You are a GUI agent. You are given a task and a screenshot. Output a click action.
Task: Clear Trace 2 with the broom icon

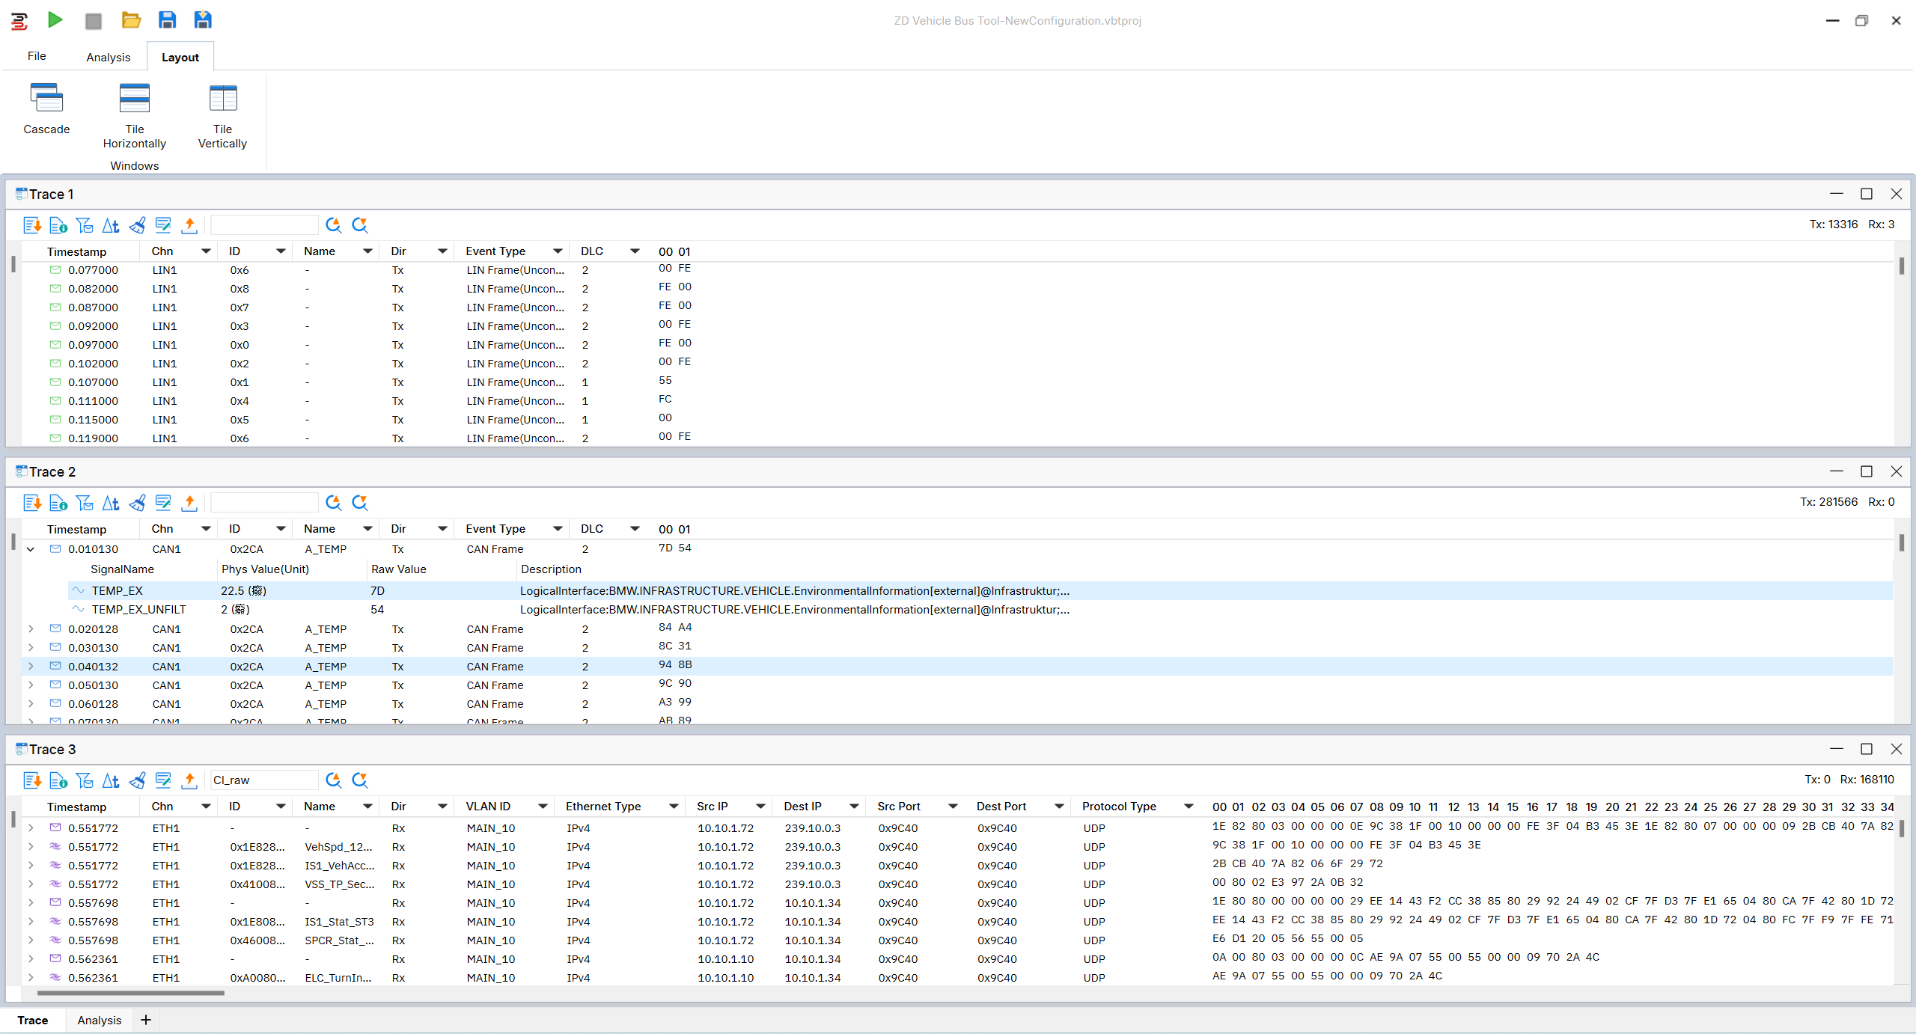[x=137, y=503]
